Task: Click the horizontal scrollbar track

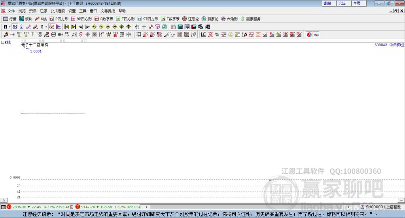Action: click(247, 207)
